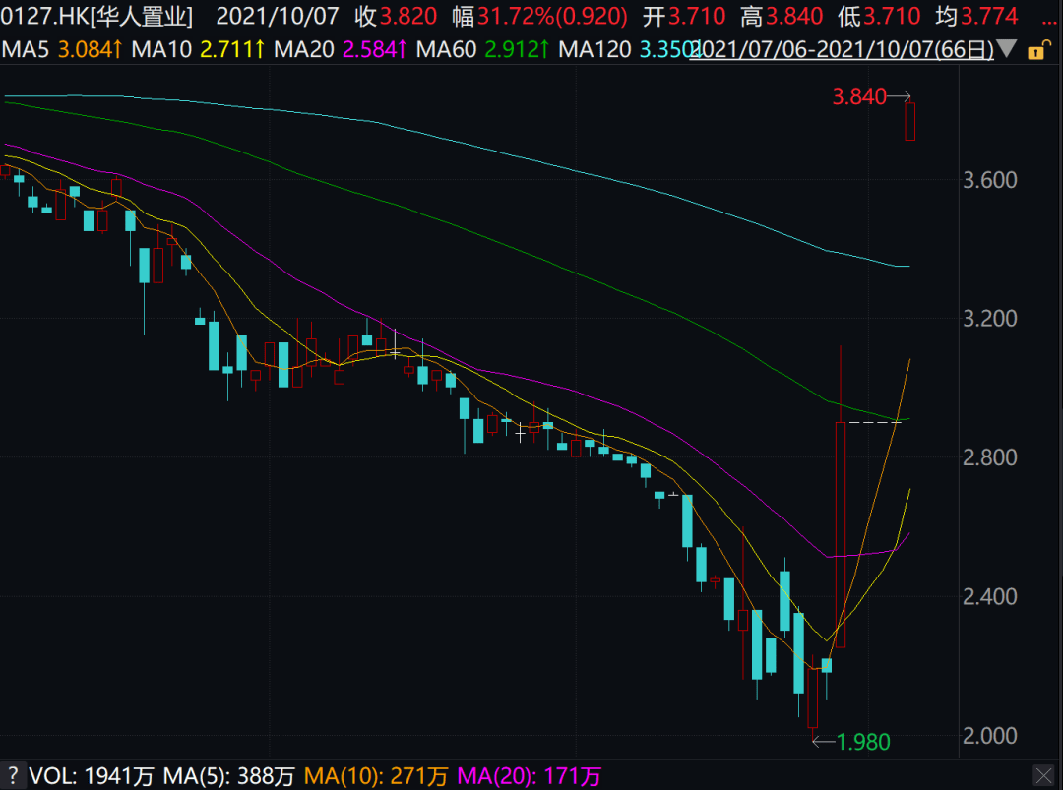Click the 1.980 low price marker

[862, 742]
